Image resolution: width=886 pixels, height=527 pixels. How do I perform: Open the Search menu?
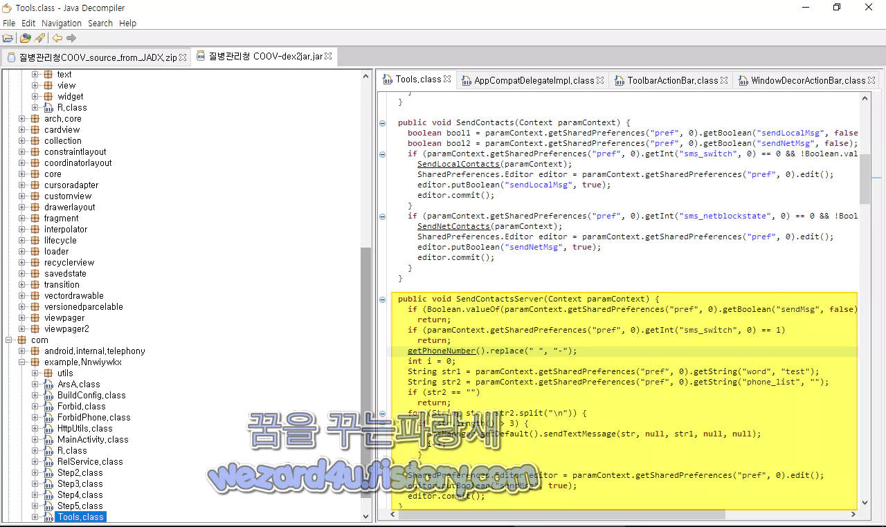(x=100, y=23)
